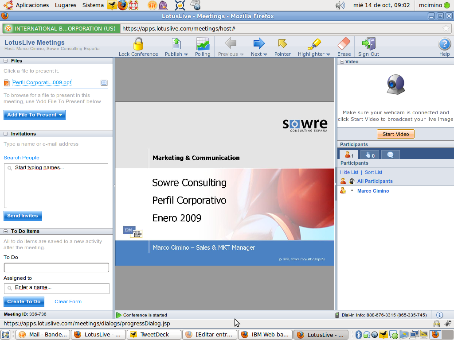This screenshot has width=454, height=340.
Task: Open the Highlighter options dropdown
Action: (x=328, y=54)
